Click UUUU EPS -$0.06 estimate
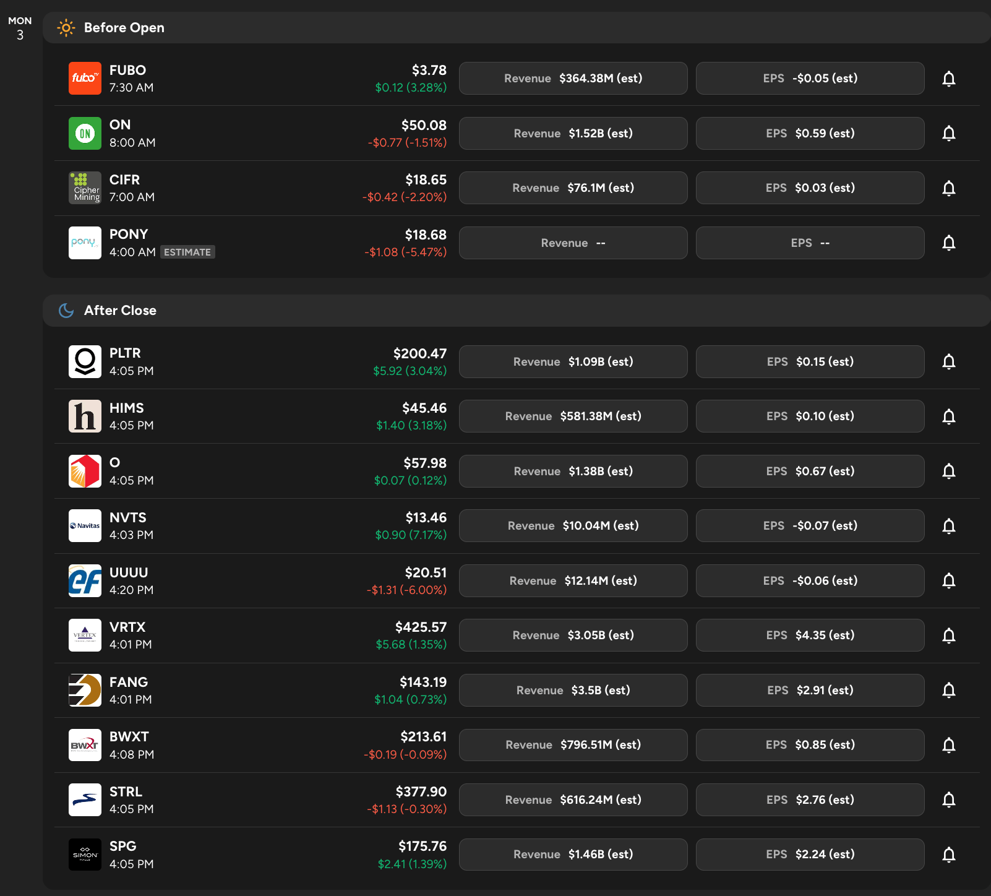Screen dimensions: 991x896 pos(810,580)
